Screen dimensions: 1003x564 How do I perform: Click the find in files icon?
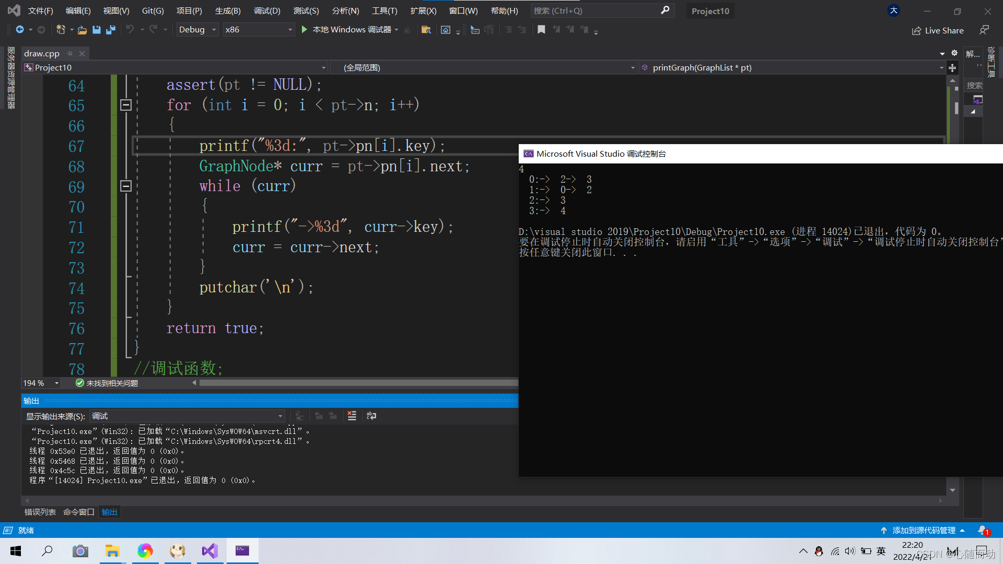(426, 30)
